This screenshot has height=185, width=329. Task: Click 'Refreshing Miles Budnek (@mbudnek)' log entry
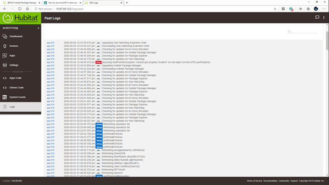click(123, 160)
